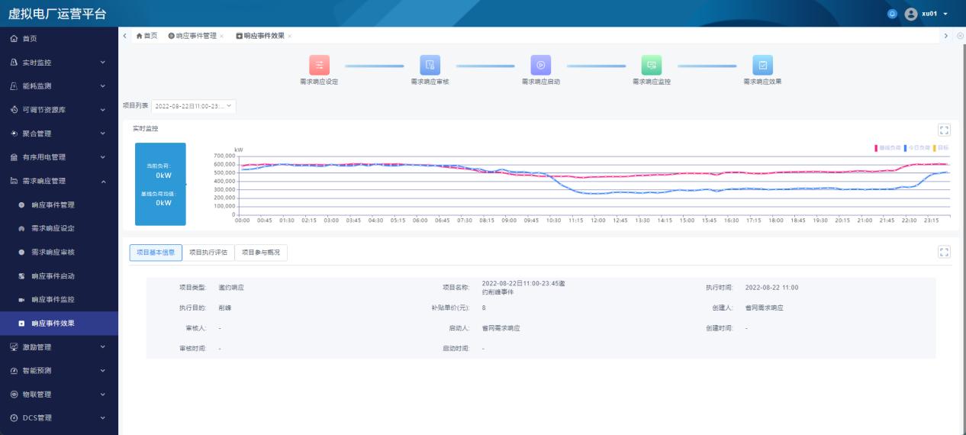Screen dimensions: 966x435
Task: Click the 需求响应启动 step icon
Action: 541,65
